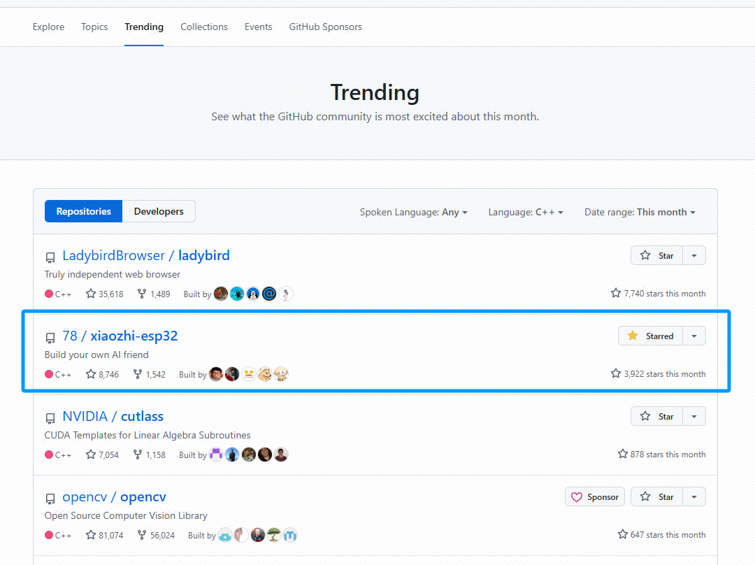The width and height of the screenshot is (755, 565).
Task: Click the '647 stars this month' text
Action: pos(668,535)
